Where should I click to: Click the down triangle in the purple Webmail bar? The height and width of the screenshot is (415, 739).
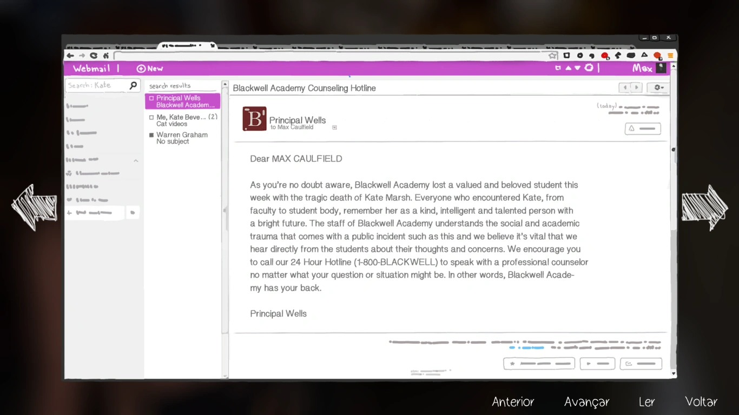pyautogui.click(x=577, y=68)
